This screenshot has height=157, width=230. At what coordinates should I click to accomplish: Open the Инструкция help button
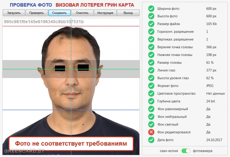tap(105, 13)
